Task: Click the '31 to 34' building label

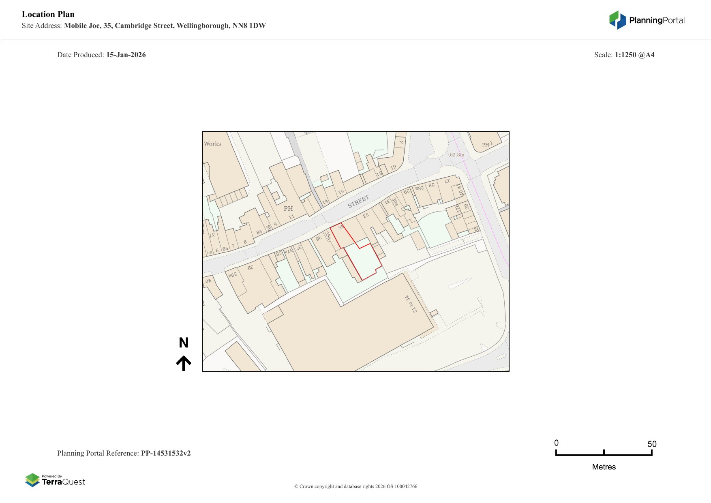Action: [x=410, y=304]
